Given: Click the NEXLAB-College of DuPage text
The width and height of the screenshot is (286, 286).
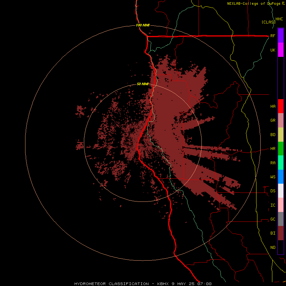Looking at the screenshot, I should tap(254, 3).
